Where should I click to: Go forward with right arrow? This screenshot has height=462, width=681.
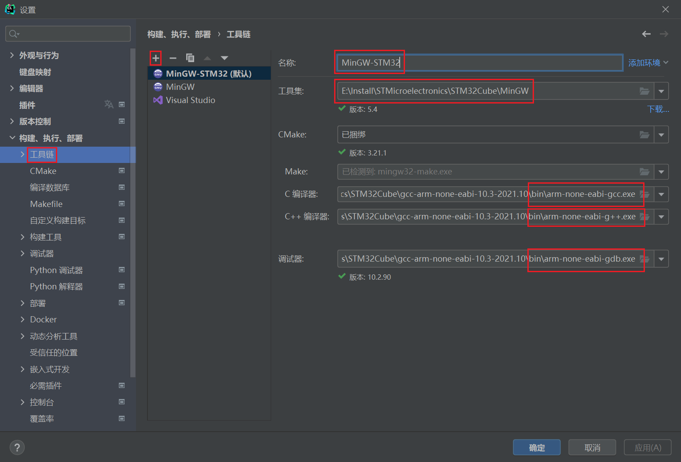[x=664, y=34]
